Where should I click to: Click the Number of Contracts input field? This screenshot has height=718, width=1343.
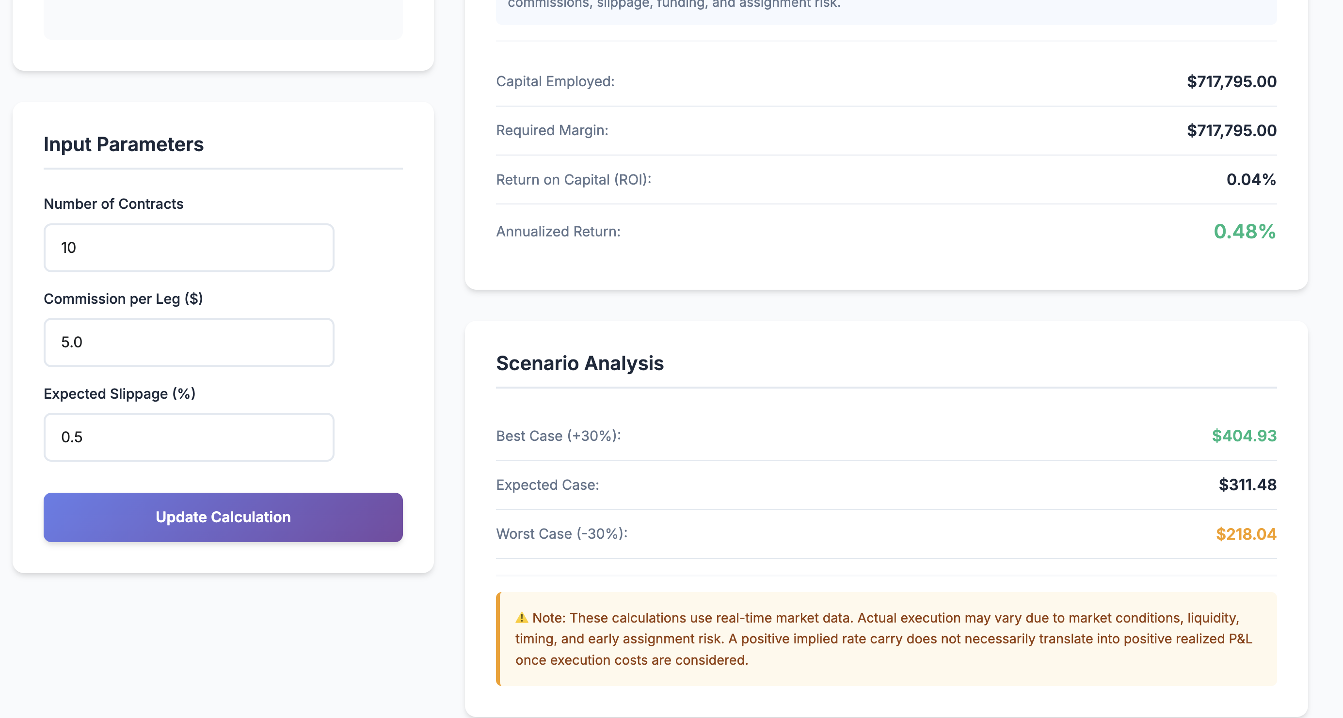tap(189, 248)
